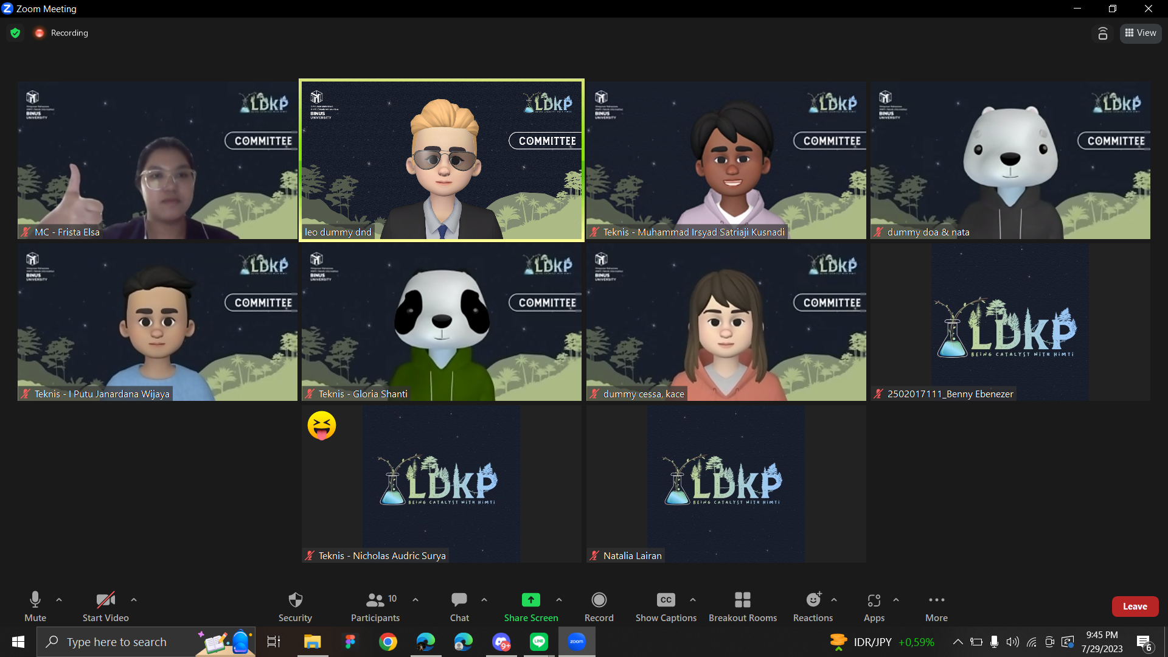Click the encryption shield icon near Recording
1168x657 pixels.
[x=15, y=33]
